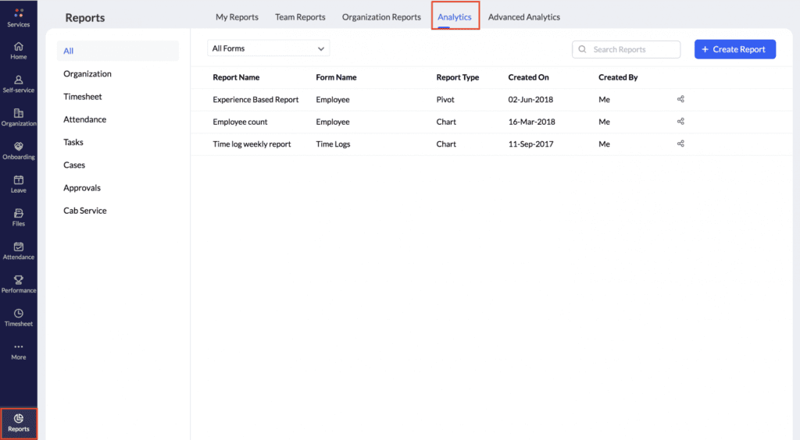800x440 pixels.
Task: Open the Timesheet clock icon in sidebar
Action: [19, 314]
